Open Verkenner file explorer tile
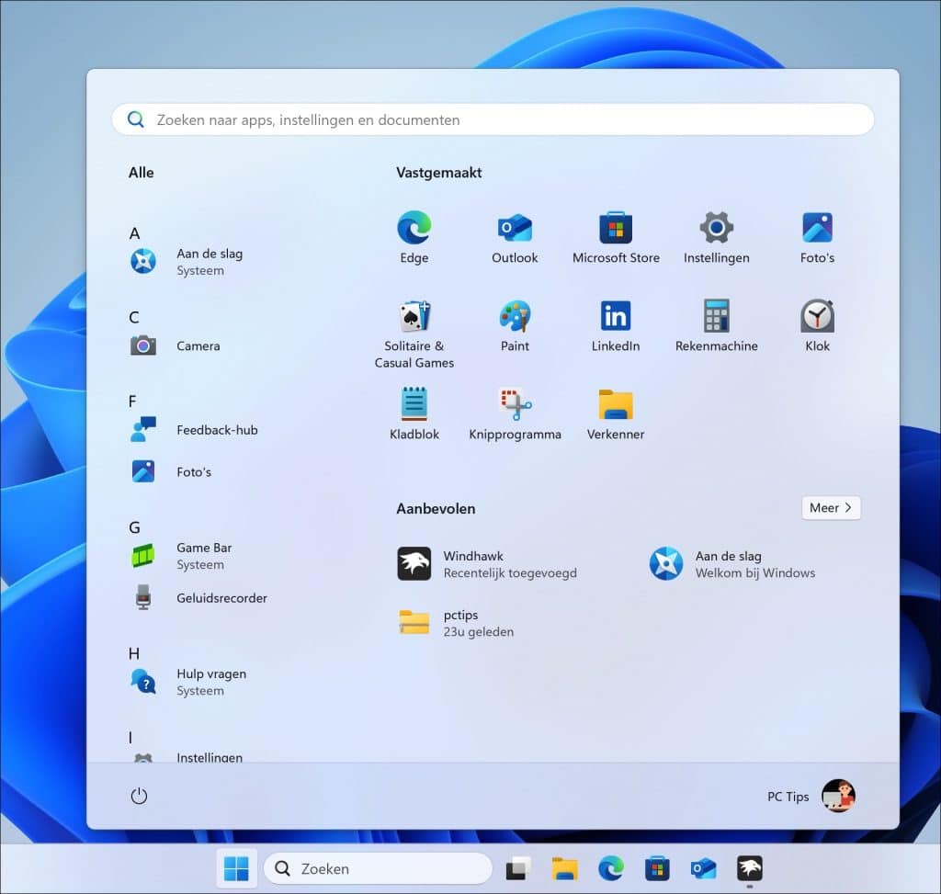This screenshot has width=941, height=894. coord(616,413)
